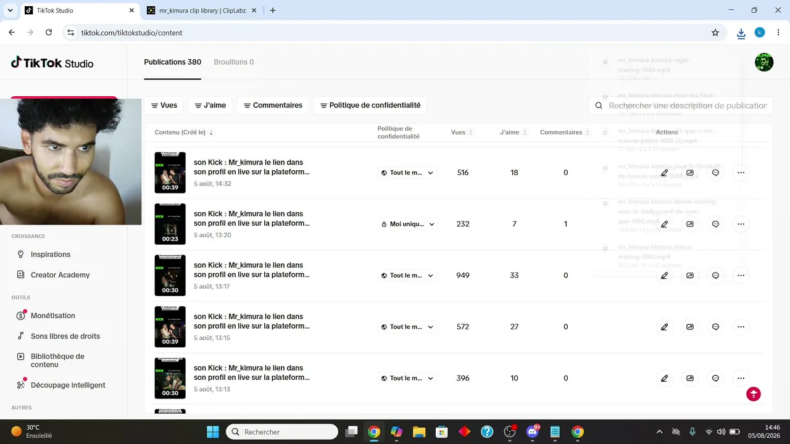Switch to the Publications 380 tab
This screenshot has width=790, height=444.
[173, 62]
